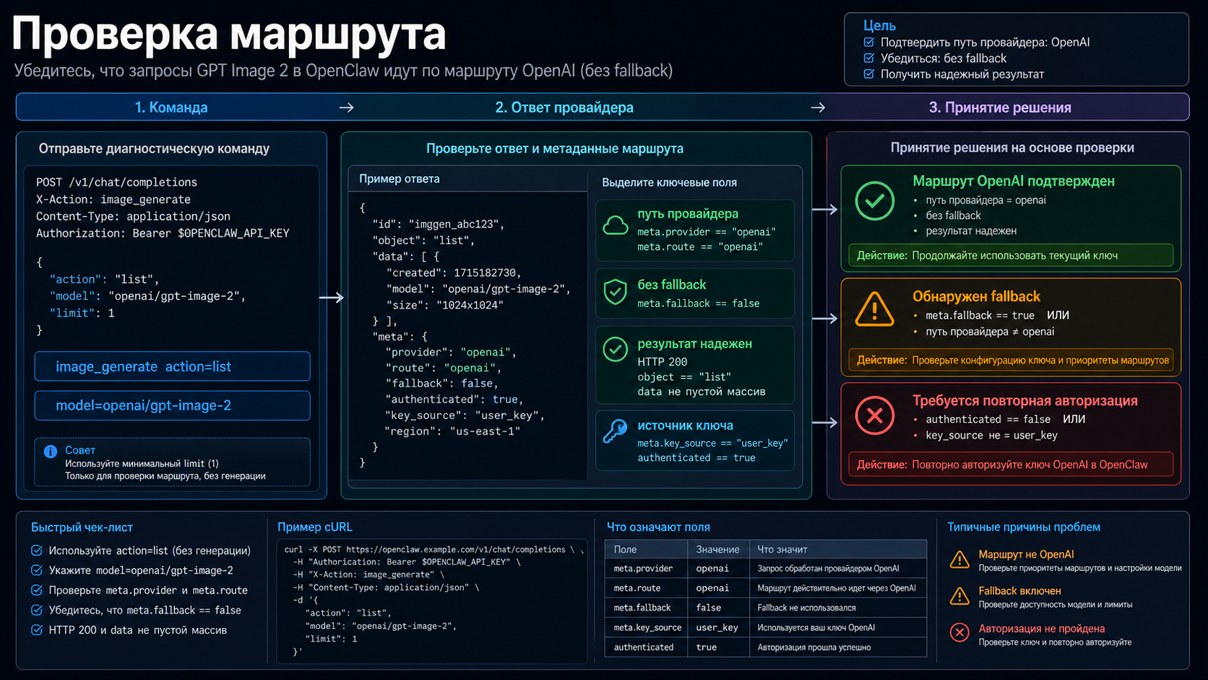Toggle checklist item Используйте action=list
This screenshot has width=1208, height=680.
pos(37,551)
